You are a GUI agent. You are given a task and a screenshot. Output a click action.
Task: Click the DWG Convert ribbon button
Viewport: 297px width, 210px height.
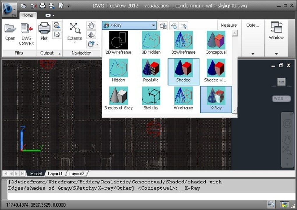click(x=26, y=34)
